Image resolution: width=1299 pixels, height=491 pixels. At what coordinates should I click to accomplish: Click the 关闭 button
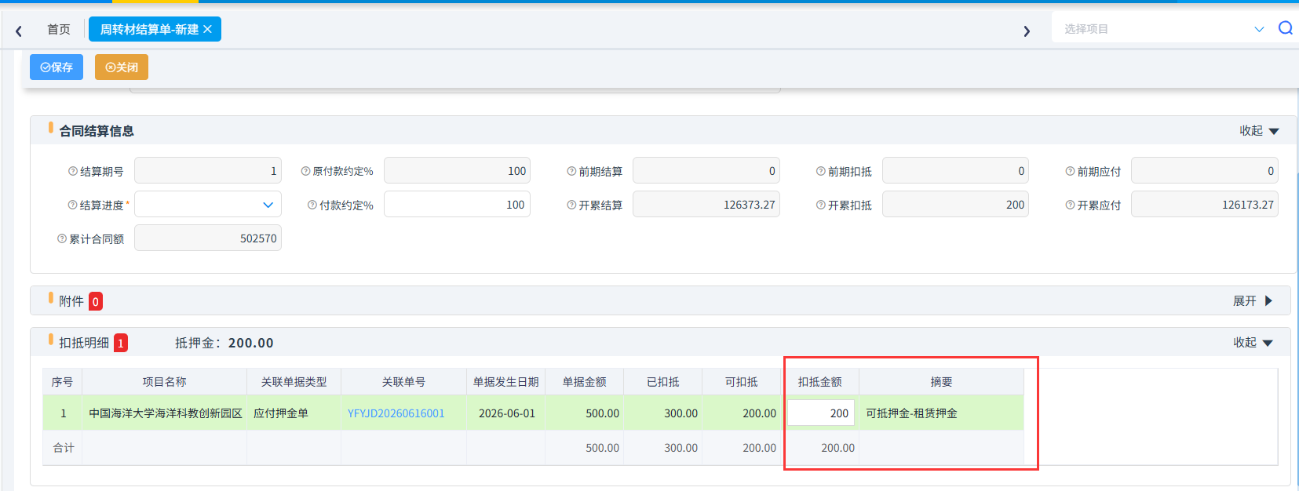click(x=122, y=67)
